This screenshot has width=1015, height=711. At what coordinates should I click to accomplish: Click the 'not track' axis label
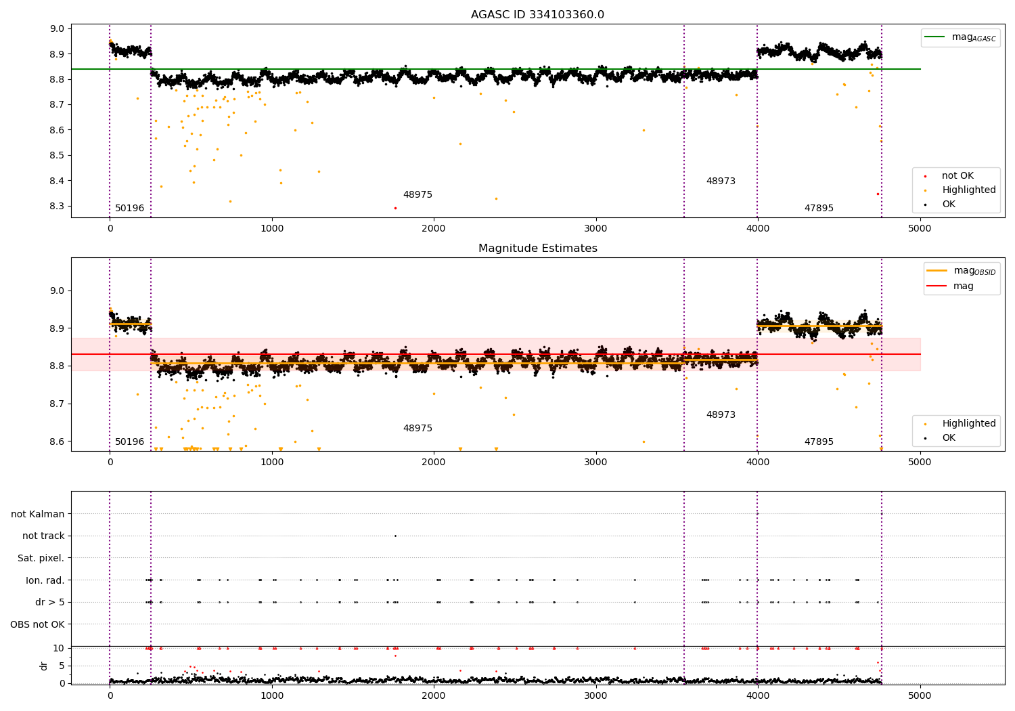click(x=43, y=536)
